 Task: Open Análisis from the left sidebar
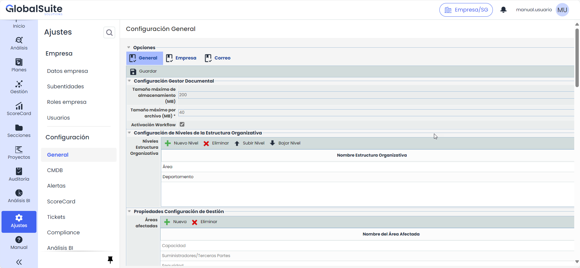coord(19,43)
